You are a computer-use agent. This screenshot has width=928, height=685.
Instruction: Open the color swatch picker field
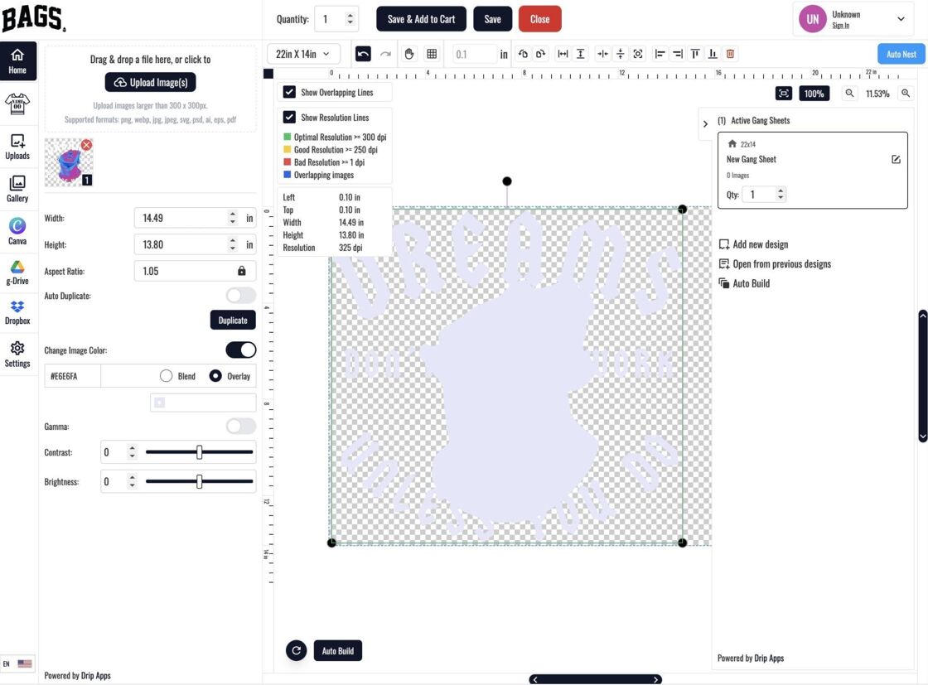click(x=203, y=403)
